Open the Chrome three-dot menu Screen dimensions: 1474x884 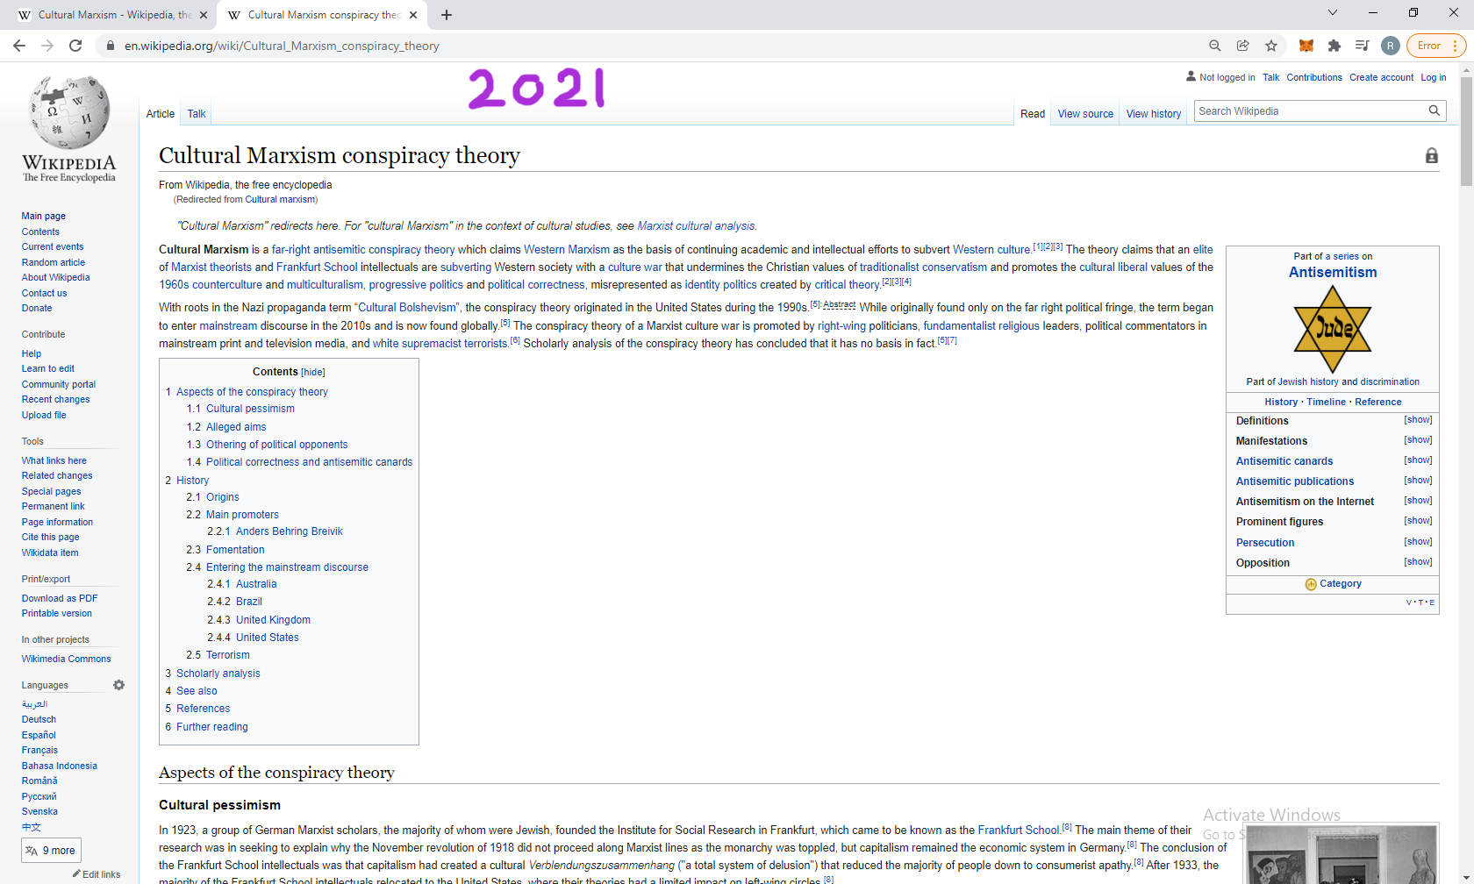coord(1456,46)
